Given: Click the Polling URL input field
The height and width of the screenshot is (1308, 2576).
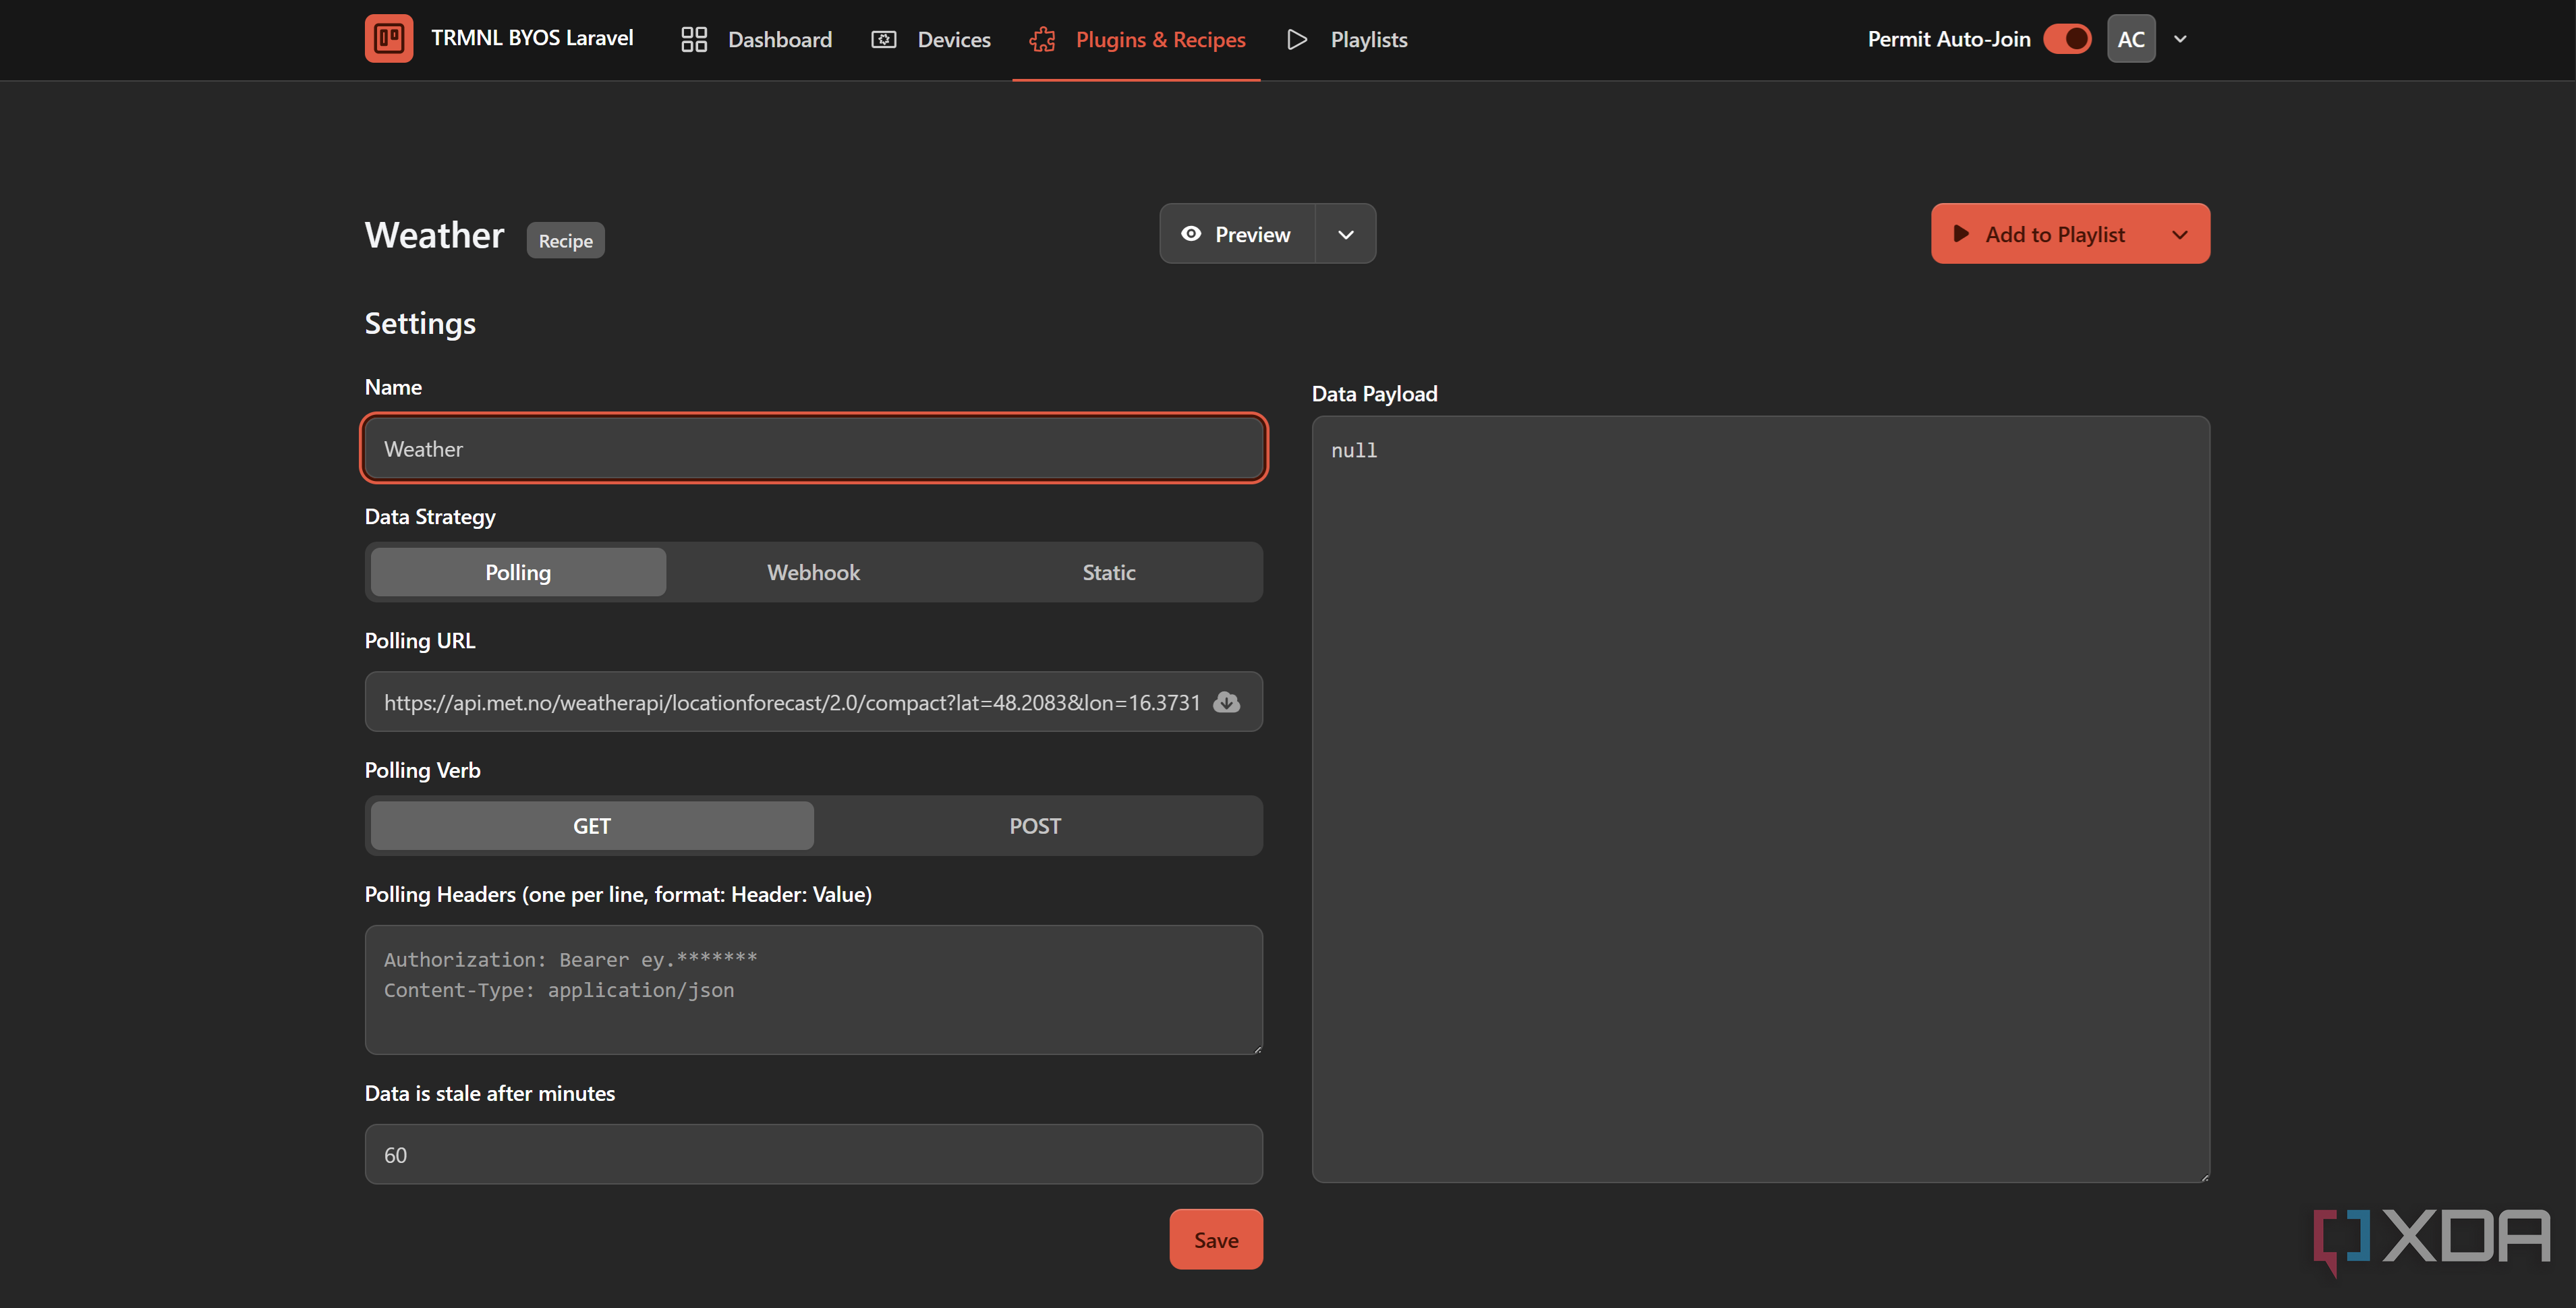Looking at the screenshot, I should tap(814, 702).
